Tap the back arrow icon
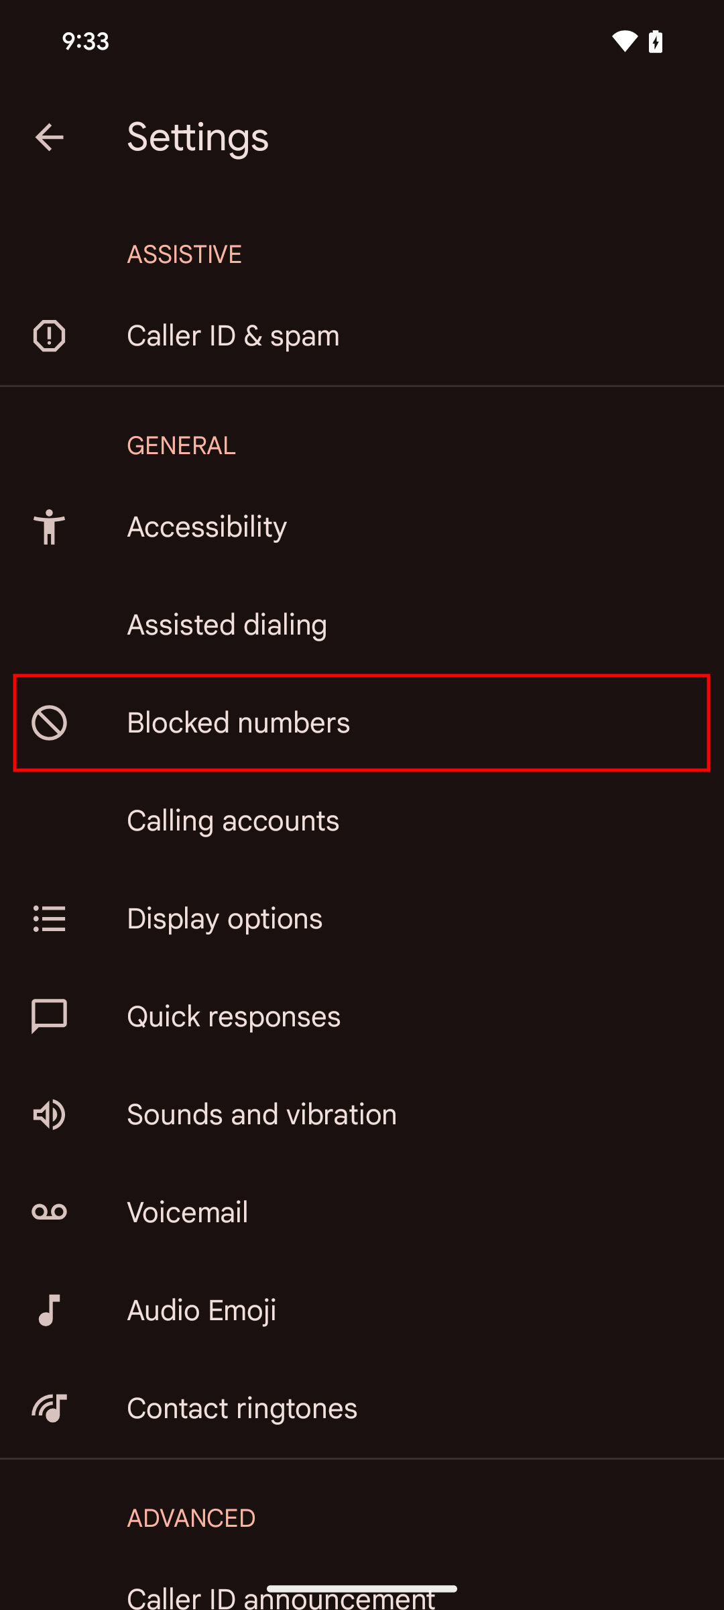The height and width of the screenshot is (1610, 724). coord(49,138)
